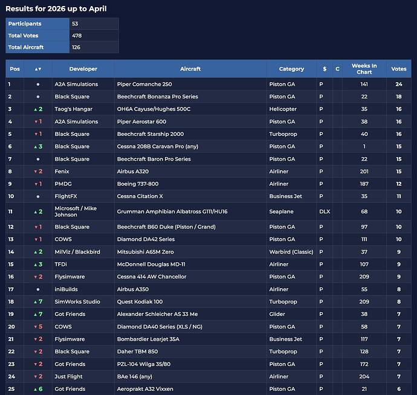Click the MilViz / Blackbird developer cell

click(x=83, y=252)
